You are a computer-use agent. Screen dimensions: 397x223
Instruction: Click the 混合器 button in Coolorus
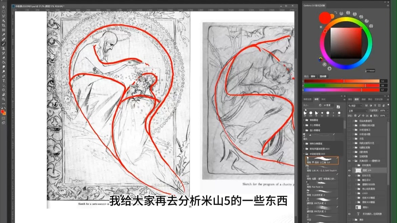pos(323,76)
